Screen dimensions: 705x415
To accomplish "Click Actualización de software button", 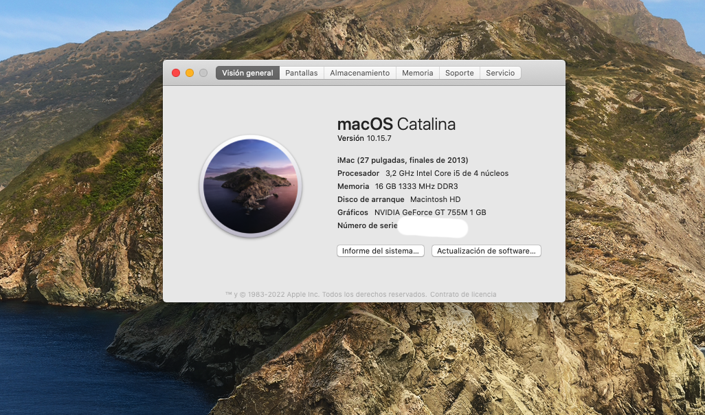I will pos(486,251).
